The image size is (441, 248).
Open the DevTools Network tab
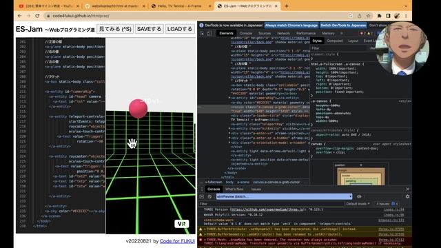[283, 33]
